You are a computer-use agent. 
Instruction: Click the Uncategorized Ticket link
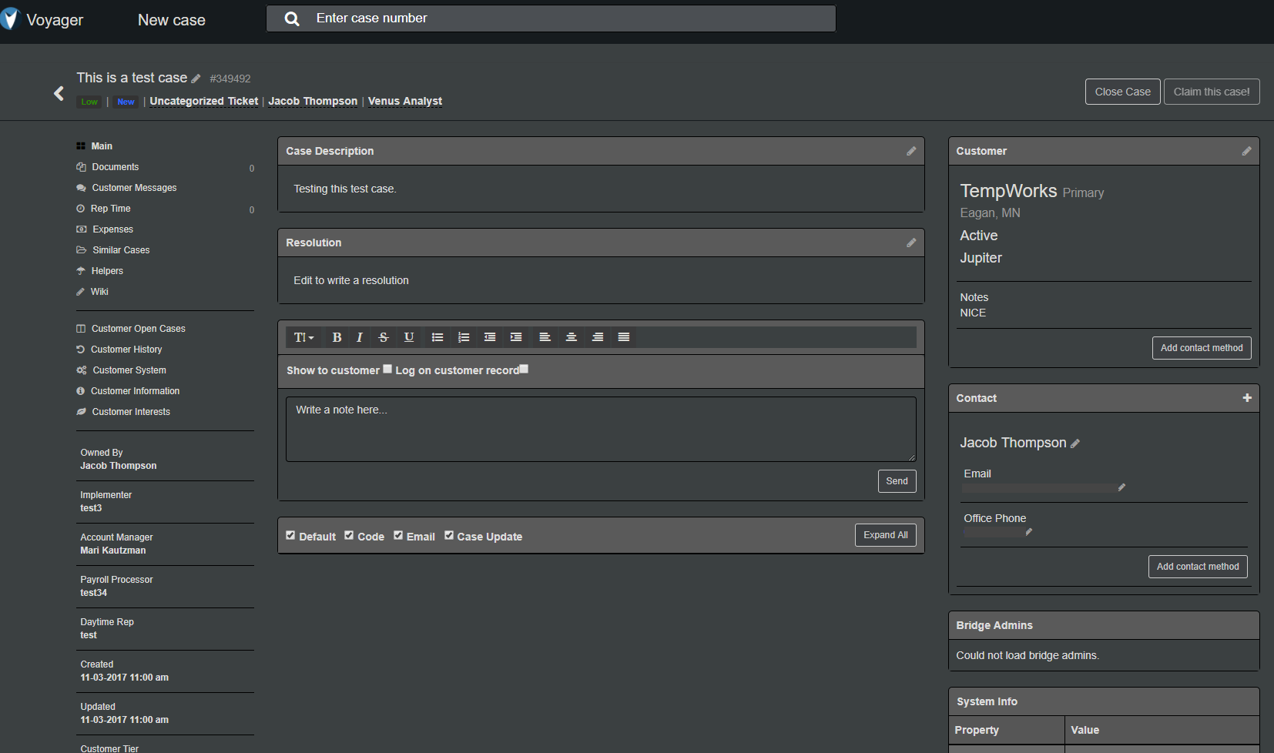tap(203, 101)
